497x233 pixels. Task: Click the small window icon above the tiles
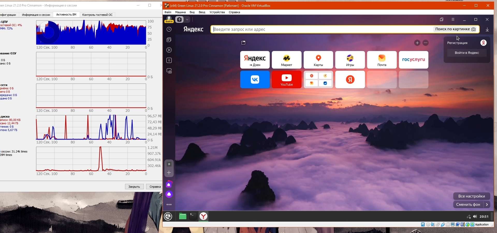coord(243,43)
